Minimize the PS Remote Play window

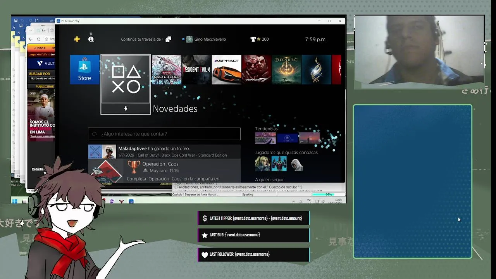319,21
